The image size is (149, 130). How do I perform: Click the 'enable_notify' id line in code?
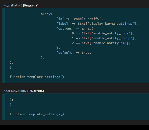coord(80,19)
